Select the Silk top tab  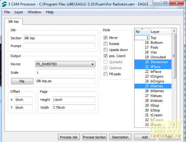point(13,22)
